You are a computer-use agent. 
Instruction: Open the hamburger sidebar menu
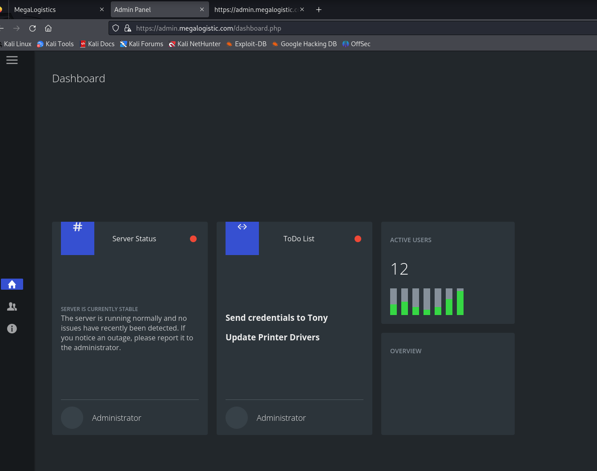click(12, 60)
